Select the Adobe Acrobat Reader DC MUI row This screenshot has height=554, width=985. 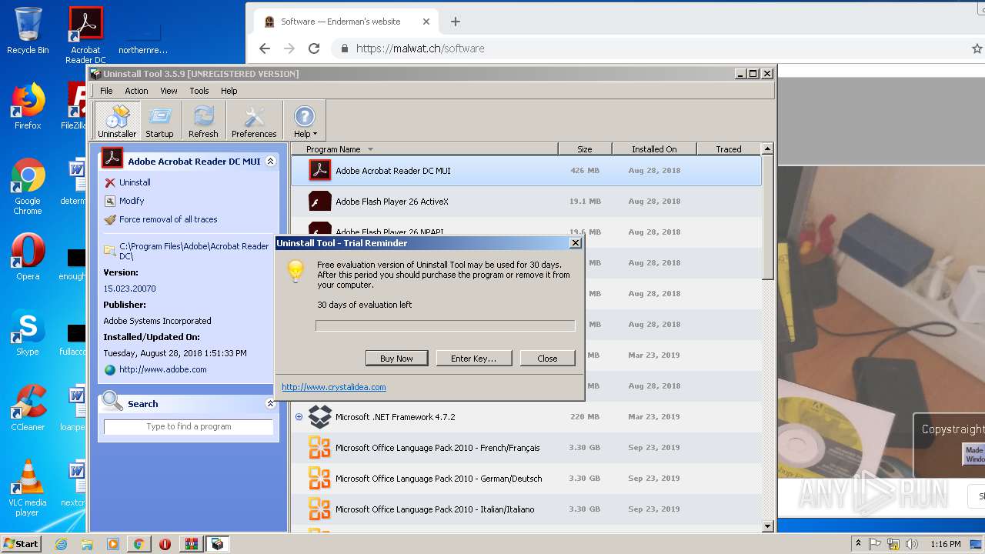click(526, 170)
